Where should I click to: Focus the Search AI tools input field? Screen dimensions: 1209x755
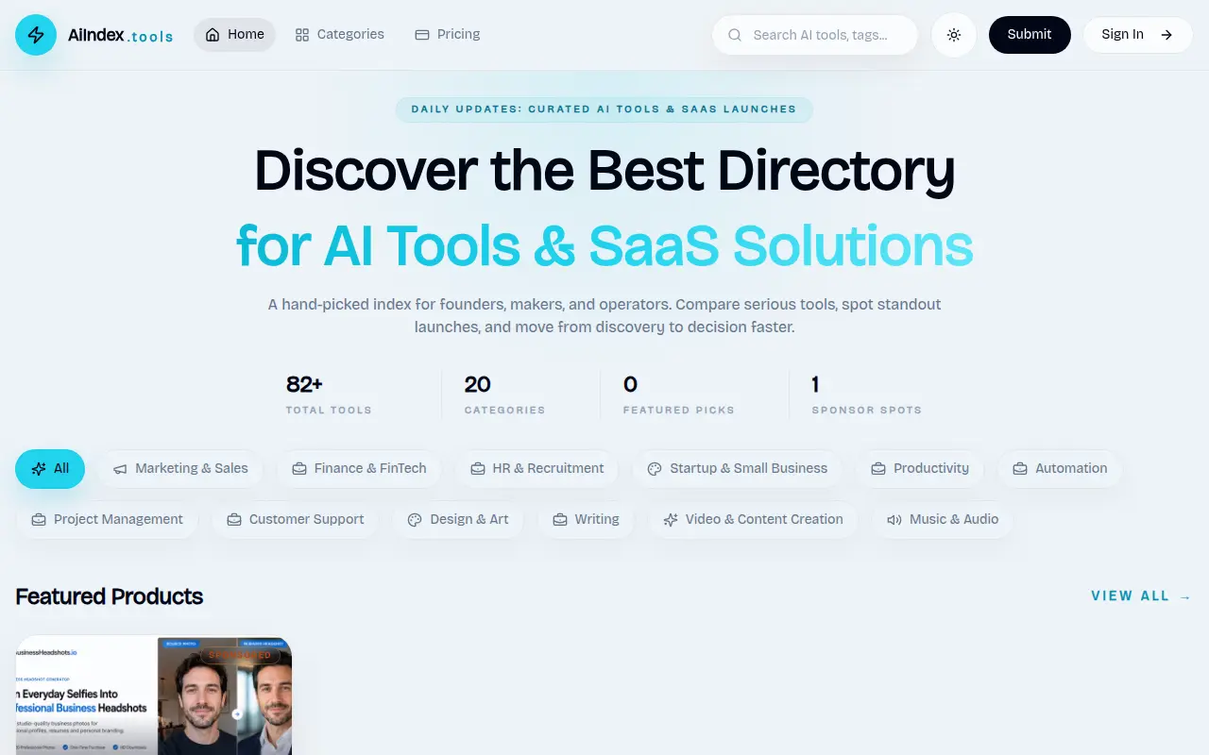815,35
